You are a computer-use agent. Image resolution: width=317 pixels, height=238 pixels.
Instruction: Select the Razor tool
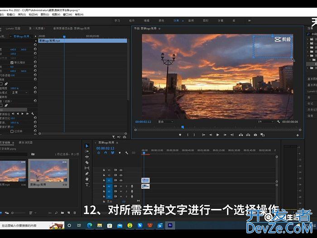pyautogui.click(x=87, y=162)
